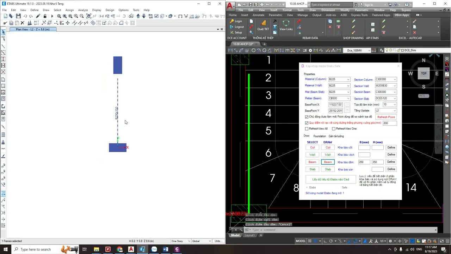Switch to Foundation tab in dialog
The height and width of the screenshot is (254, 451).
point(320,136)
